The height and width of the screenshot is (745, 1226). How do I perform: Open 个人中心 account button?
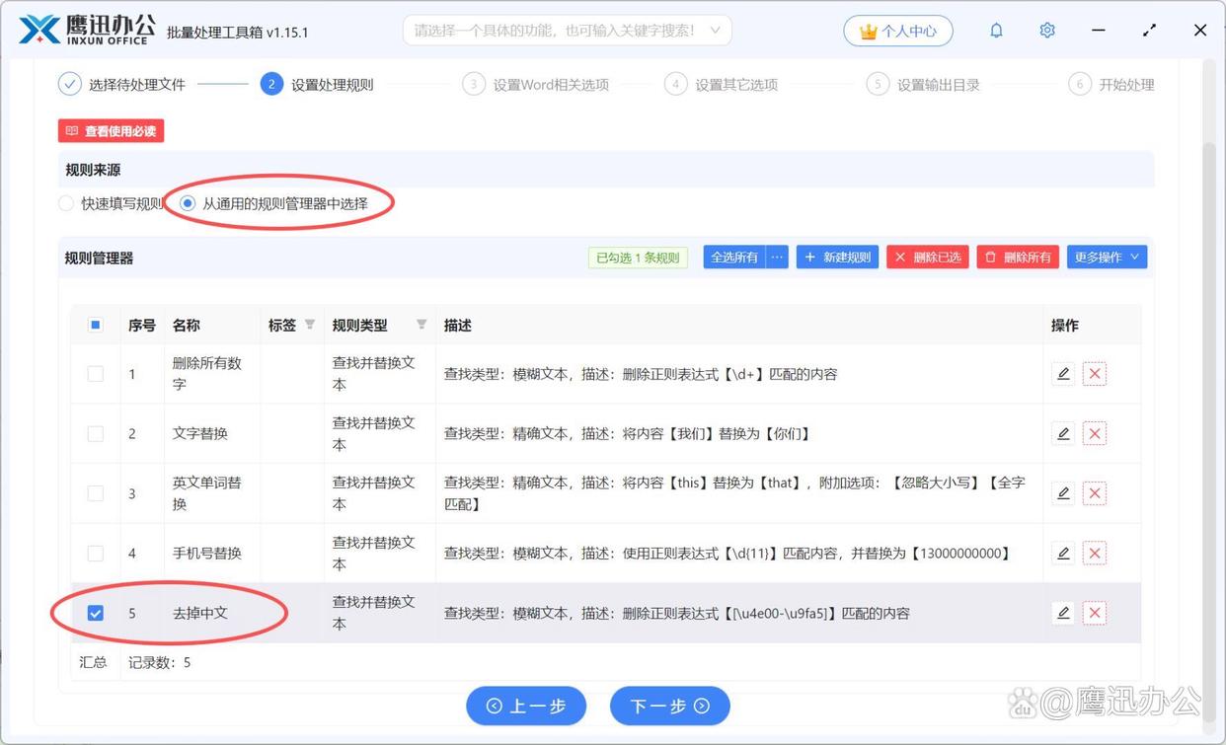click(x=898, y=31)
